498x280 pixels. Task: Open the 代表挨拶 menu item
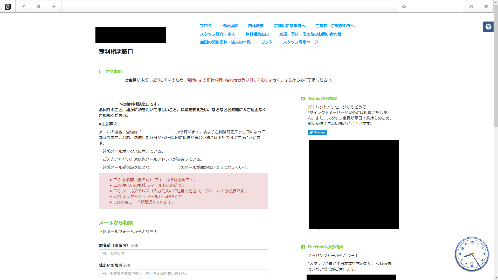[230, 26]
